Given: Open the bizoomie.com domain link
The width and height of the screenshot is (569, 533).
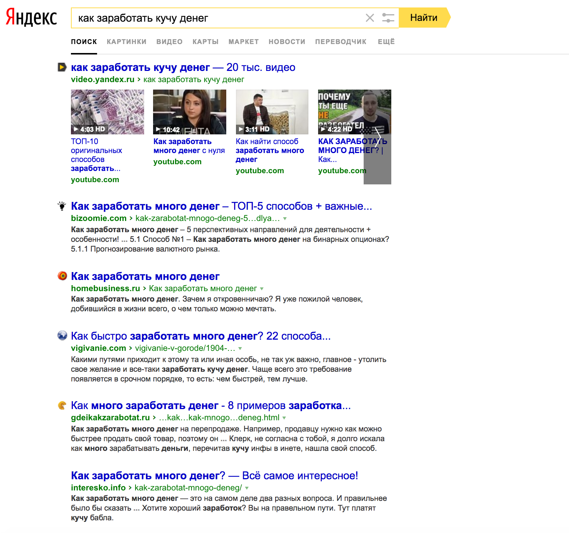Looking at the screenshot, I should [x=99, y=218].
